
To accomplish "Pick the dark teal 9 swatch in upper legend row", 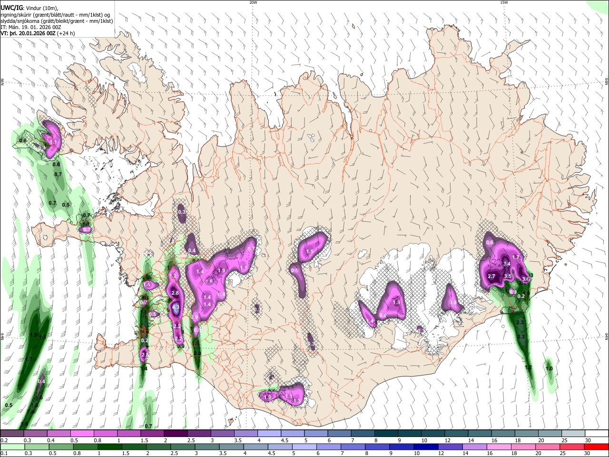I will point(410,433).
